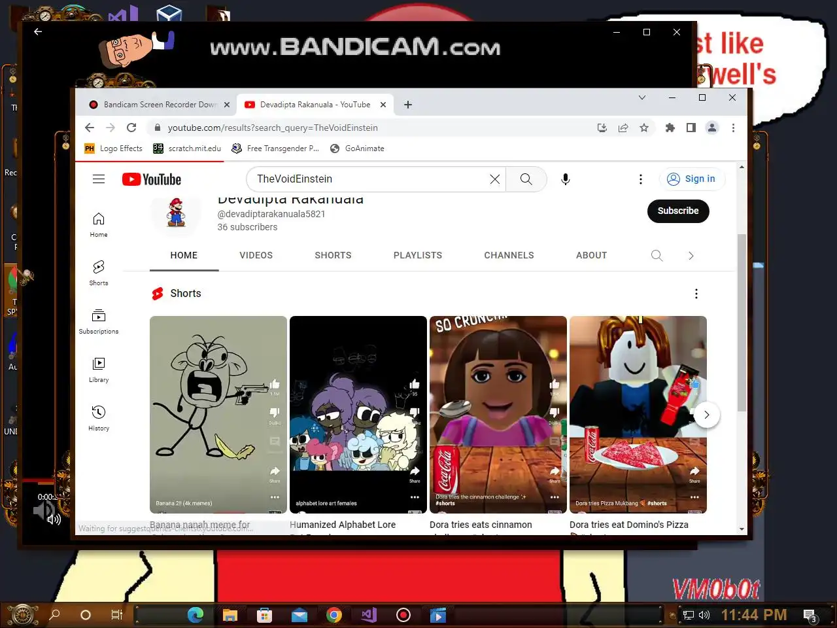This screenshot has height=628, width=837.
Task: Open Subscriptions in YouTube sidebar
Action: click(x=99, y=321)
